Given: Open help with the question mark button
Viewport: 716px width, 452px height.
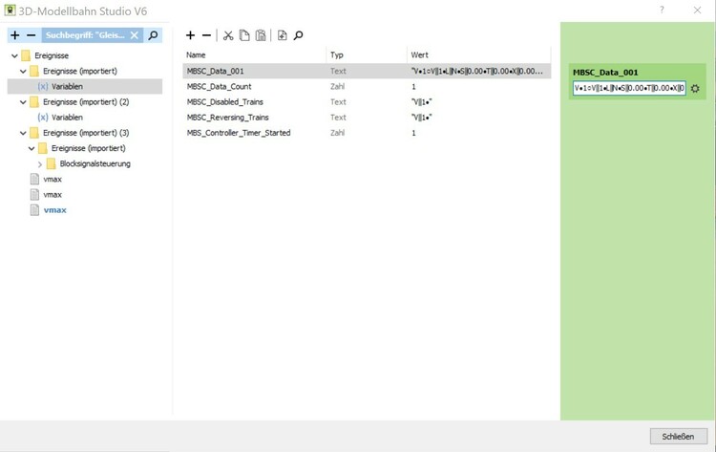Looking at the screenshot, I should click(662, 11).
